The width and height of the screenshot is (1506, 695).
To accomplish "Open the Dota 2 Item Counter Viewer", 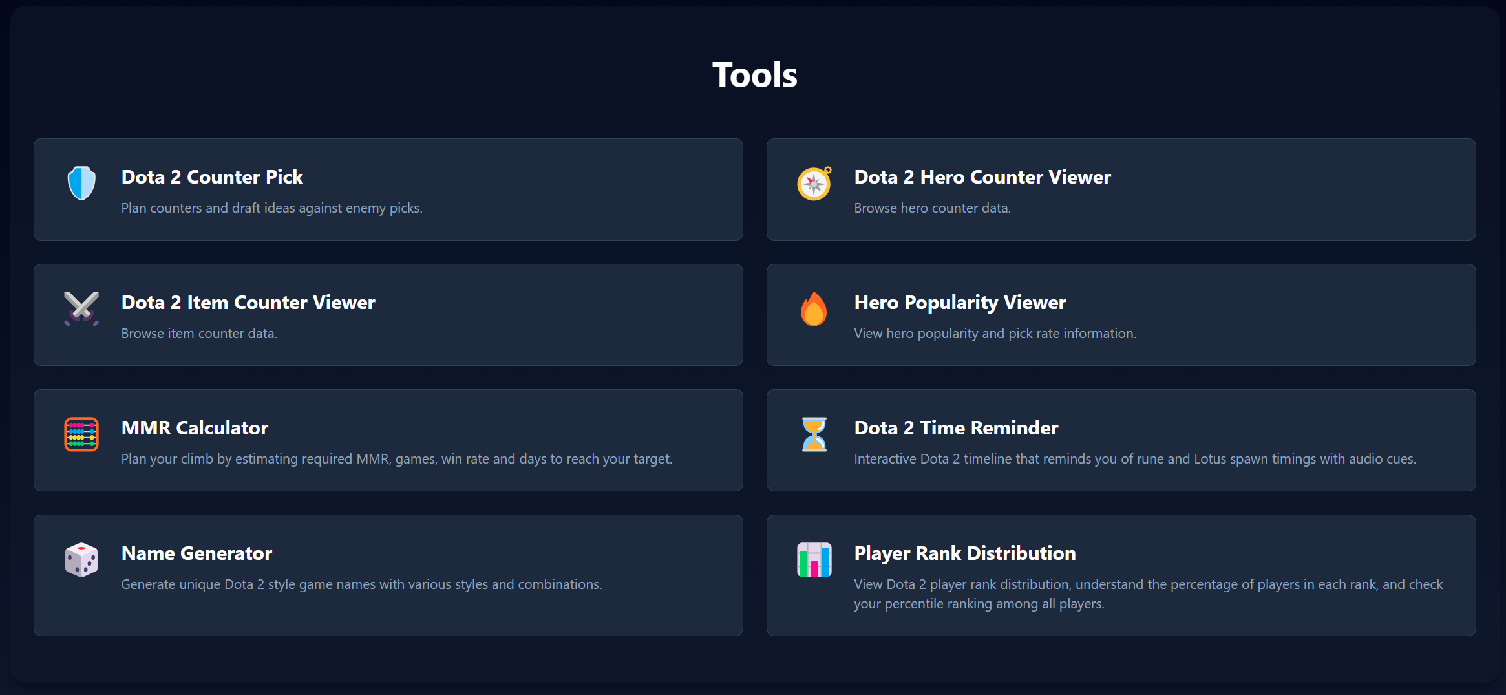I will [388, 315].
